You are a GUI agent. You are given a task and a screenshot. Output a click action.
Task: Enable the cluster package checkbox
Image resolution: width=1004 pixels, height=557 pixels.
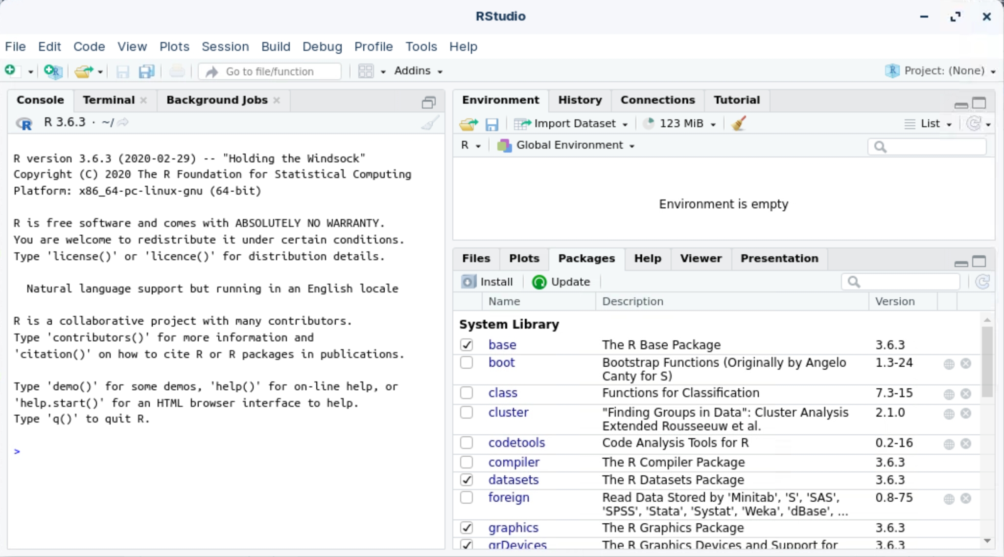467,412
